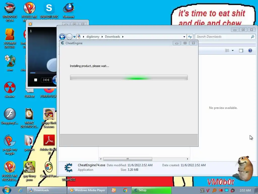The image size is (258, 194).
Task: Click the horizontal scrollbar thumb in Explorer
Action: click(x=128, y=159)
